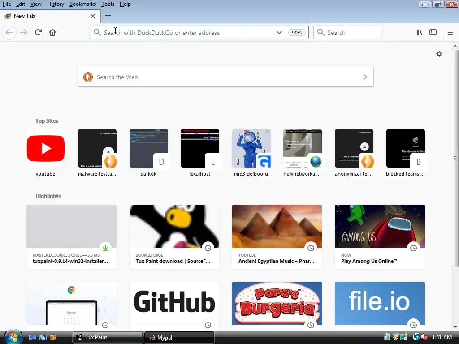Open the Tools menu
The height and width of the screenshot is (344, 459).
pos(108,4)
